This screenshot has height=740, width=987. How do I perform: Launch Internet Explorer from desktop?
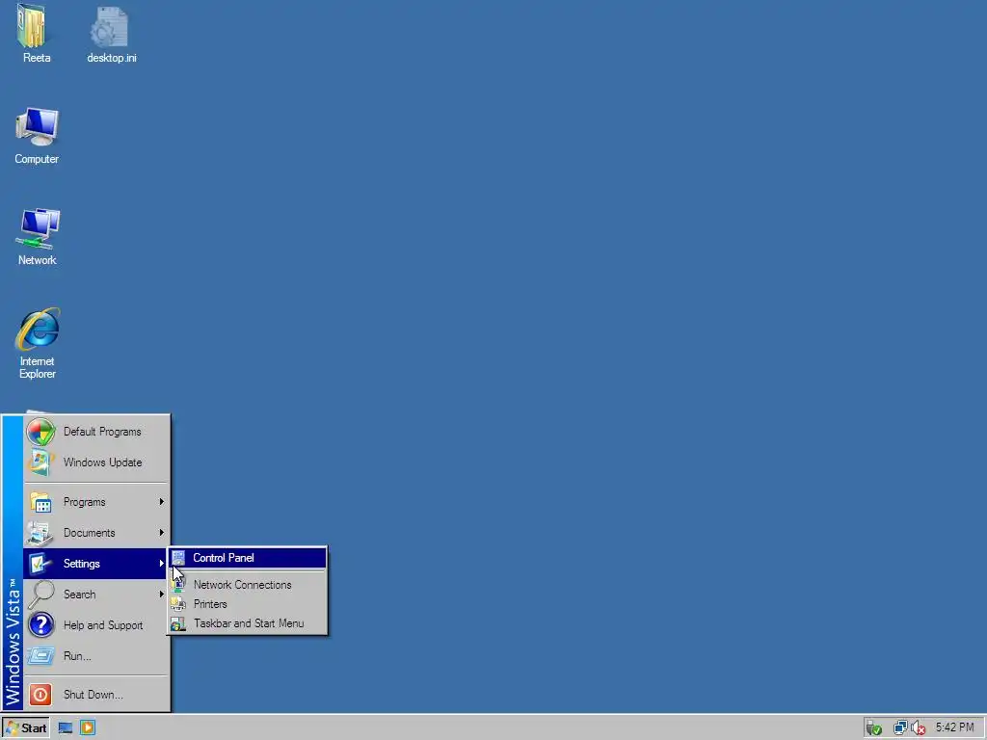[39, 330]
